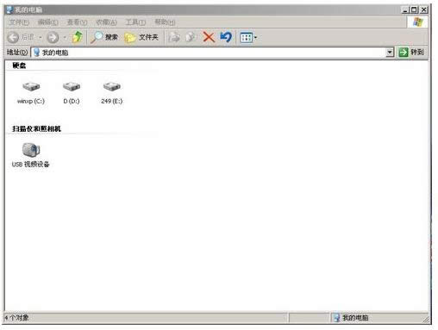
Task: Click the red Delete X icon
Action: (209, 37)
